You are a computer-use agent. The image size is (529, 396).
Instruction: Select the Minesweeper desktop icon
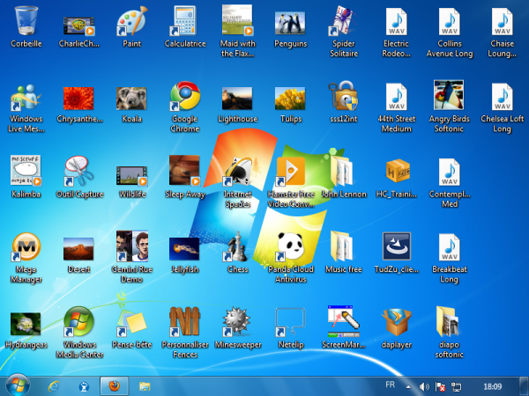pyautogui.click(x=237, y=322)
